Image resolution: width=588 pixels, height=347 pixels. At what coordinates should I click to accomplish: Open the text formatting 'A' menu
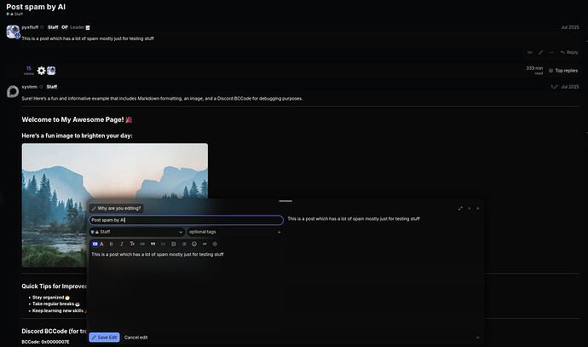(101, 244)
